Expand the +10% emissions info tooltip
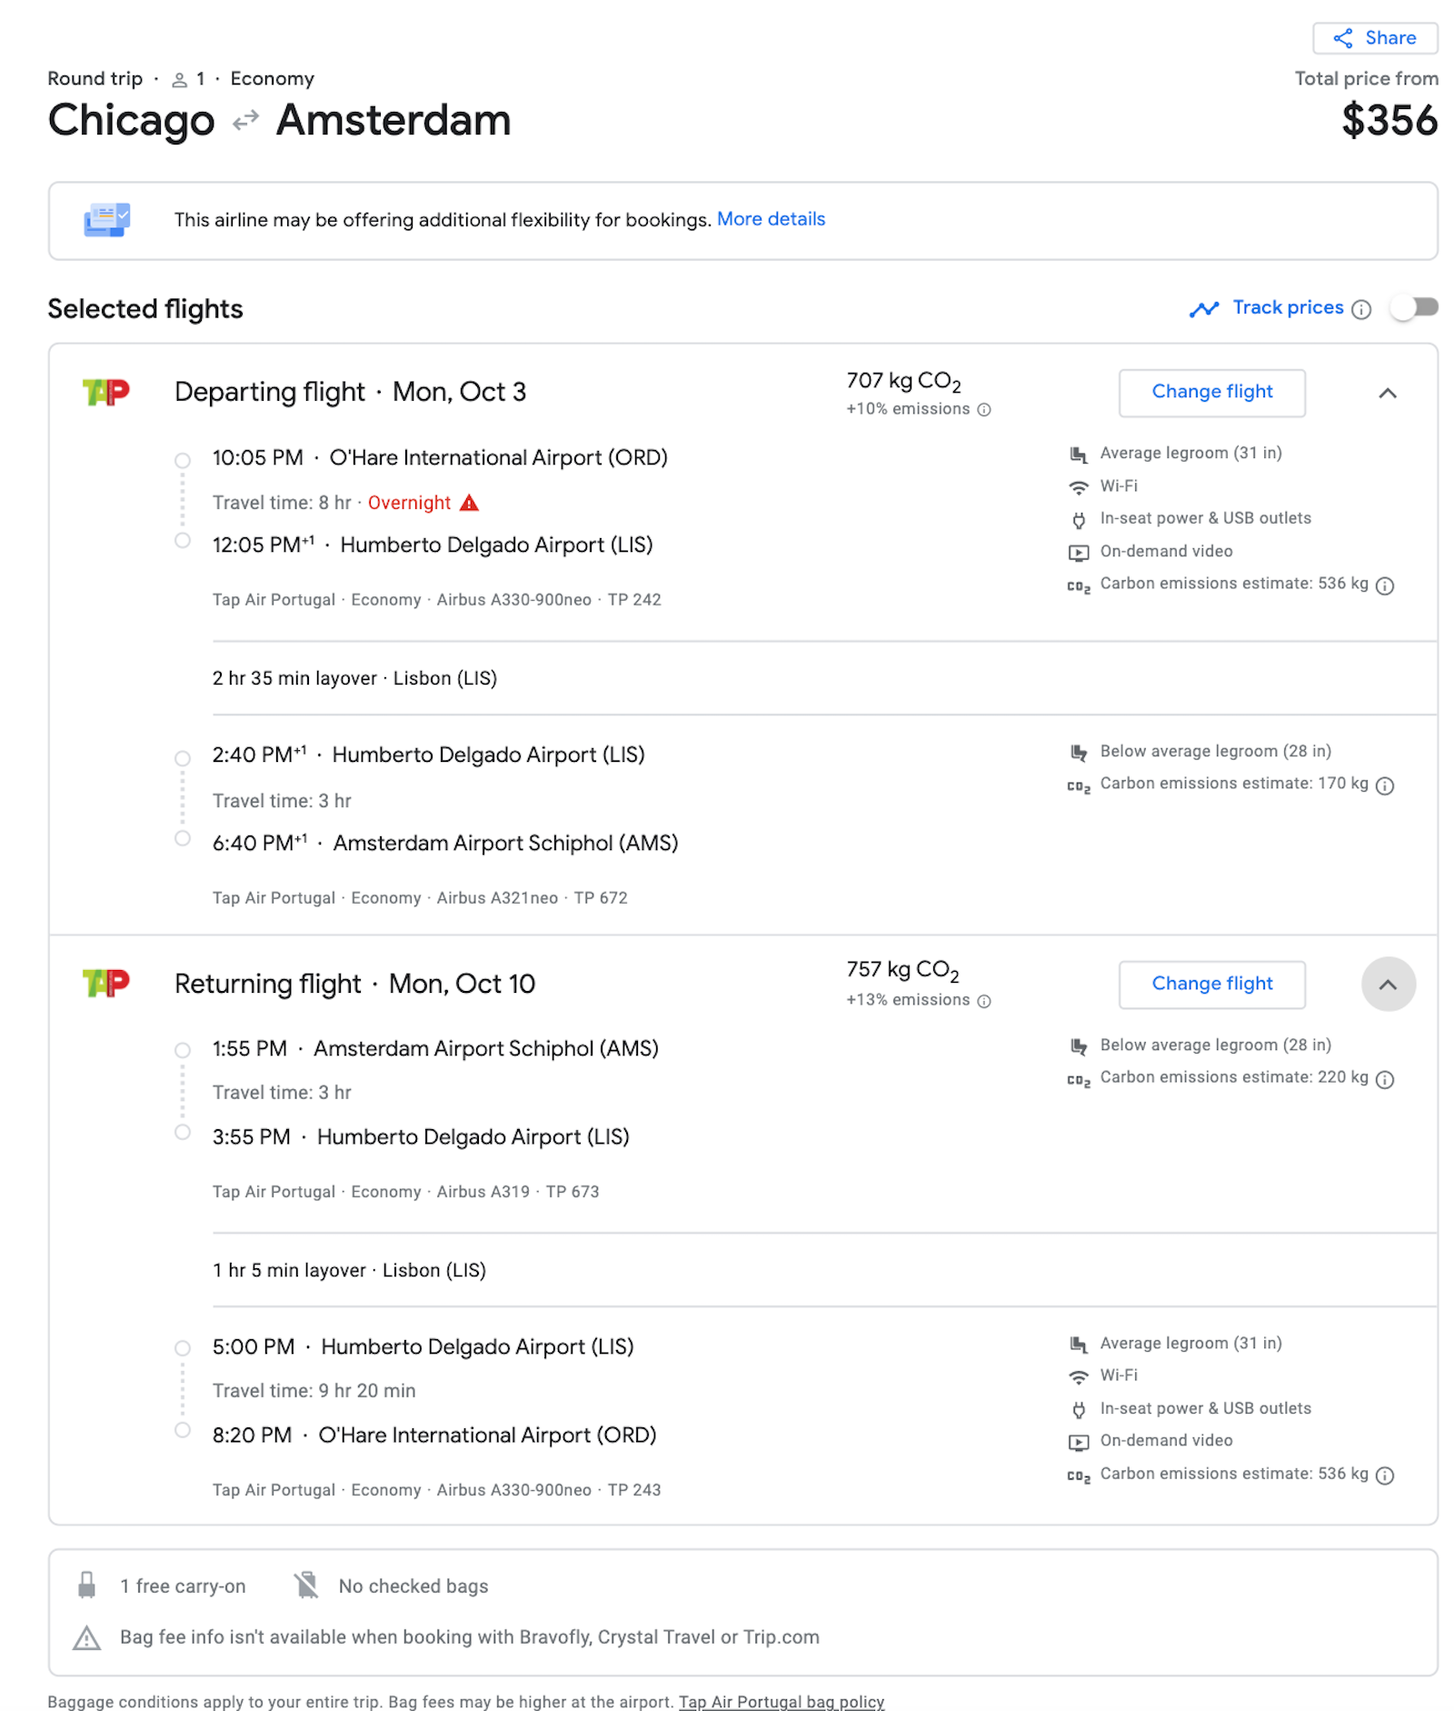 (983, 410)
